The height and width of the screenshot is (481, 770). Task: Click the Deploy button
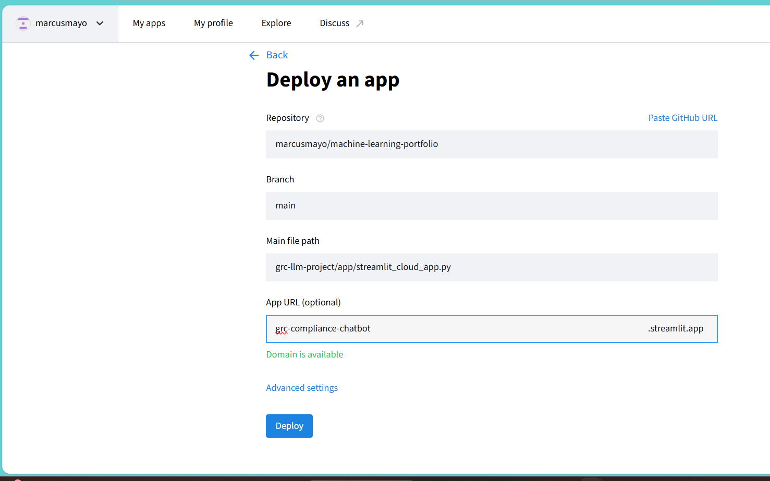pyautogui.click(x=289, y=426)
